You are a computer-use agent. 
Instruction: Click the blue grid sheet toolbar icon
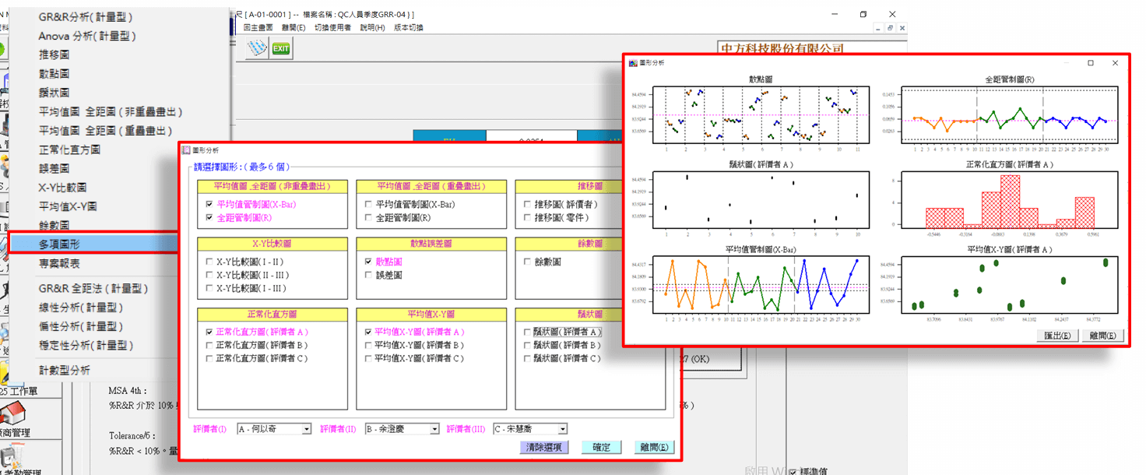click(257, 49)
